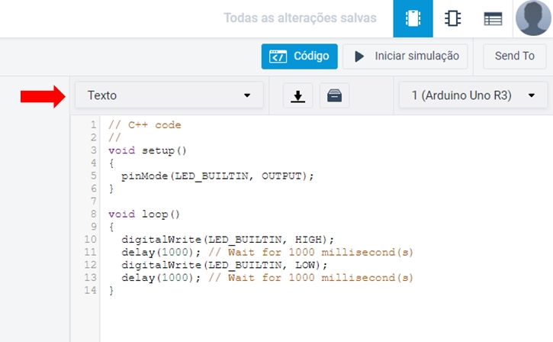Switch to Schematic view icon
This screenshot has height=342, width=553.
pos(452,18)
